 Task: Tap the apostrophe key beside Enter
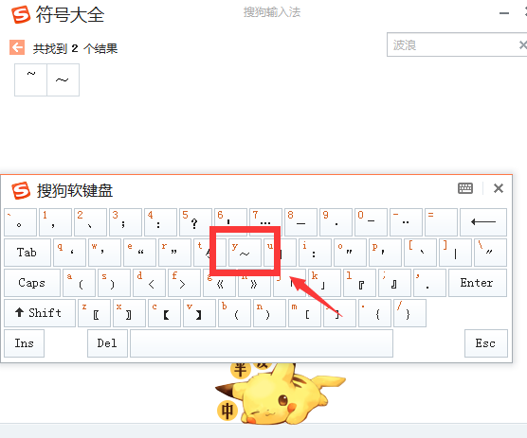(x=429, y=283)
